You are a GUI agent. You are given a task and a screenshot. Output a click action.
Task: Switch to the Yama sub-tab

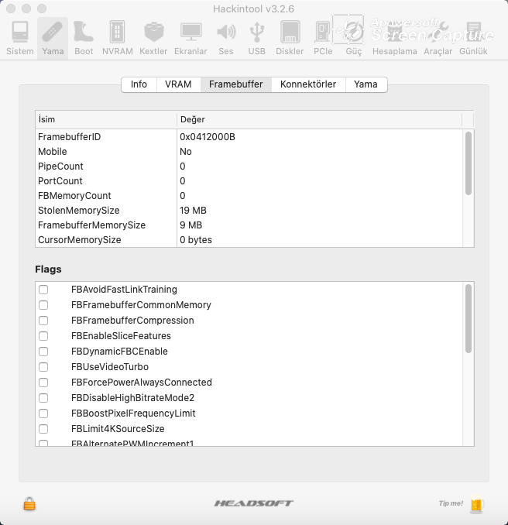coord(366,84)
